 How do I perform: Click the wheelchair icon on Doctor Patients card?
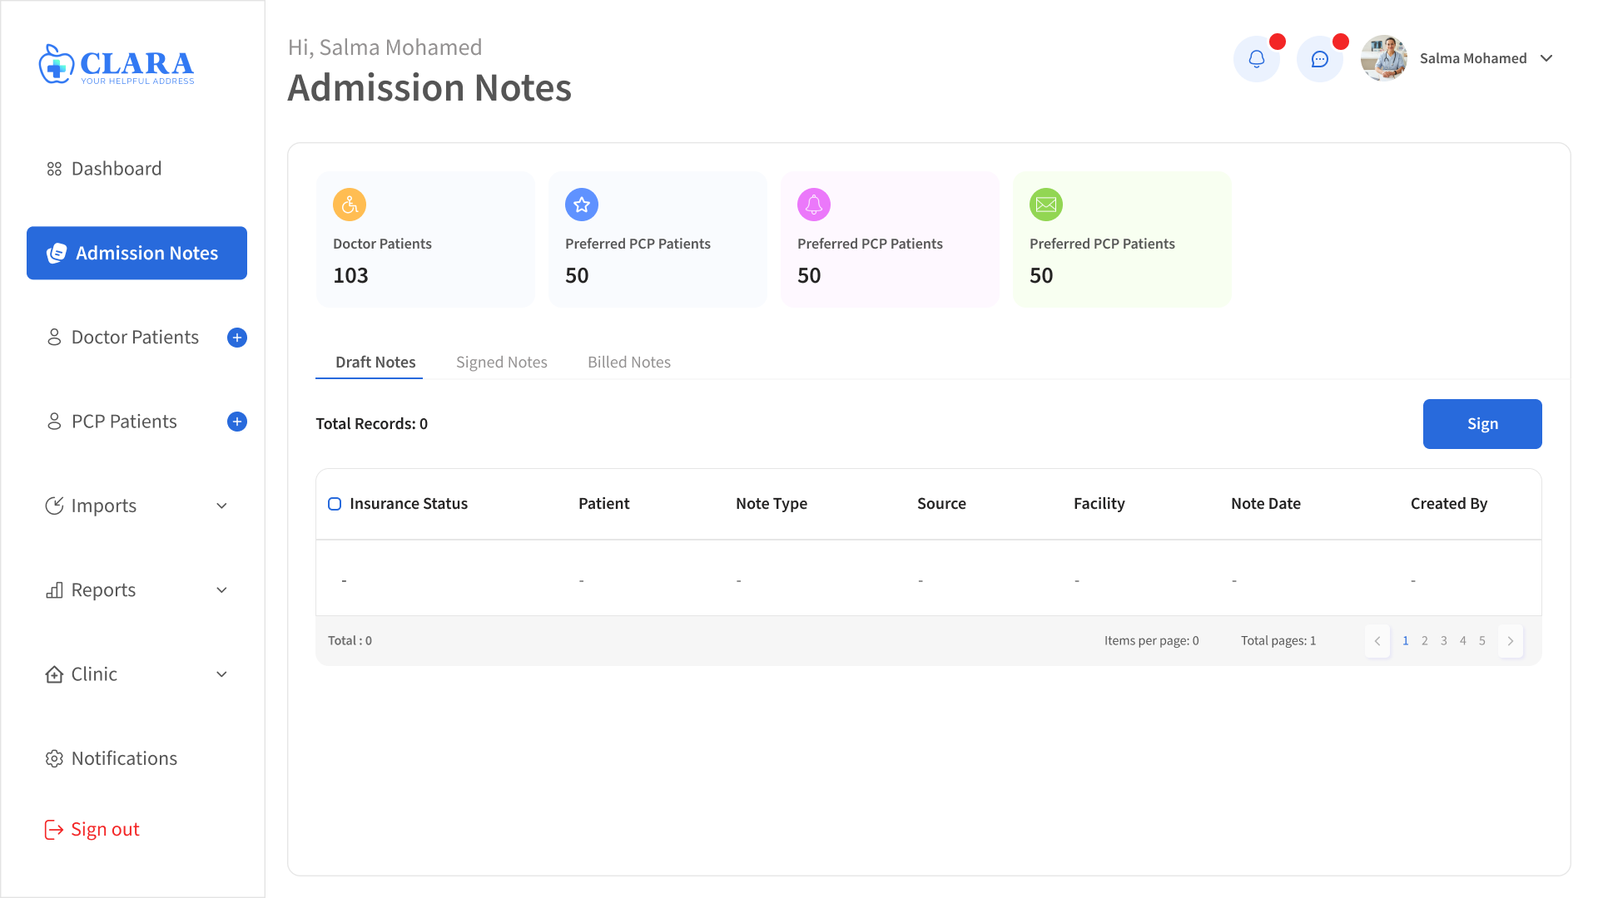pyautogui.click(x=350, y=205)
